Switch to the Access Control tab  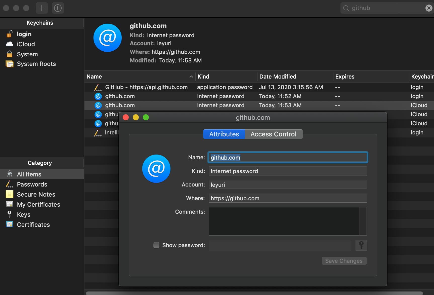pyautogui.click(x=274, y=134)
